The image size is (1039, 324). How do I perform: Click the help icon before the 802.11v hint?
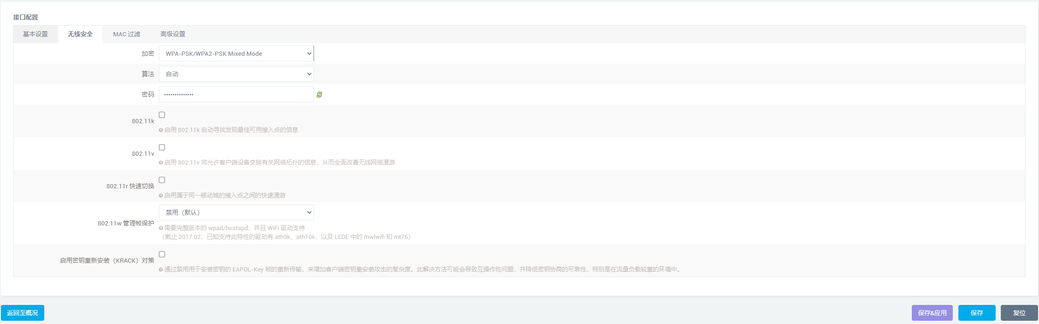tap(161, 163)
